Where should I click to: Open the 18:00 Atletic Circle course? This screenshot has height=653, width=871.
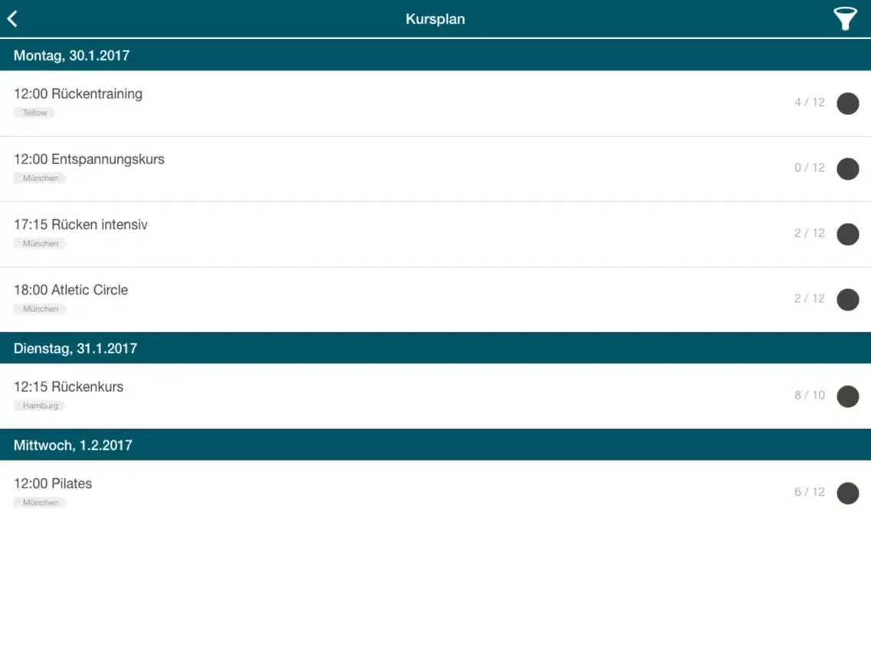tap(435, 300)
